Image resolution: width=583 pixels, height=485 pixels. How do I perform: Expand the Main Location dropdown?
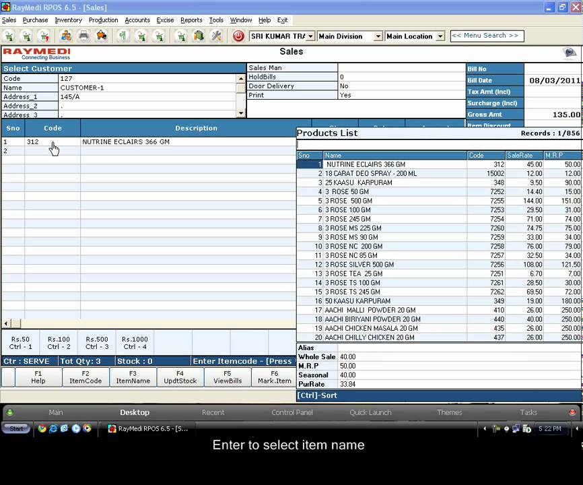pos(440,36)
